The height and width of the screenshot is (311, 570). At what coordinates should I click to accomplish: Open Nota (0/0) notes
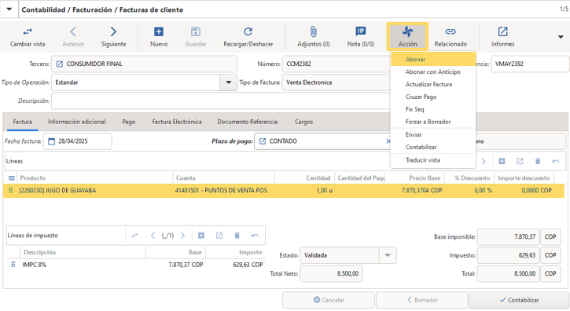(x=361, y=37)
